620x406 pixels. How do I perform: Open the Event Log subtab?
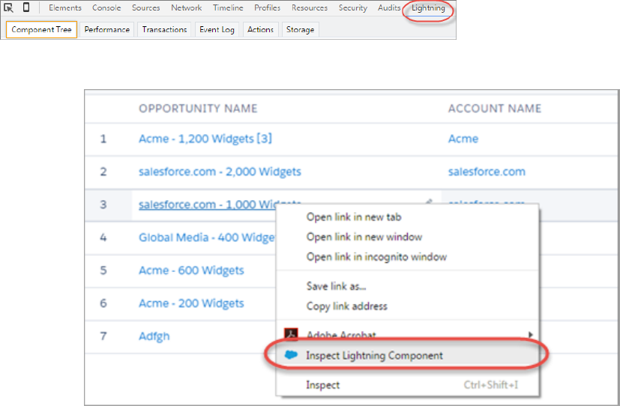click(217, 30)
